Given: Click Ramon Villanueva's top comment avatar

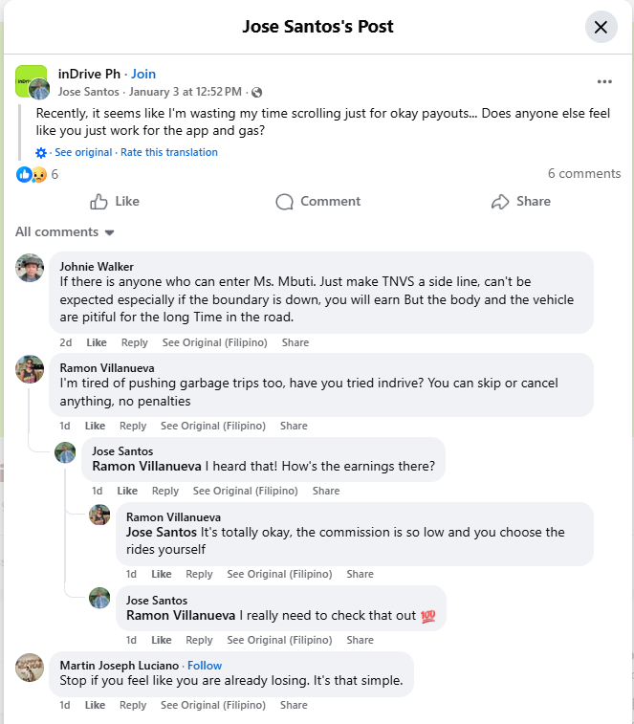Looking at the screenshot, I should click(x=30, y=369).
